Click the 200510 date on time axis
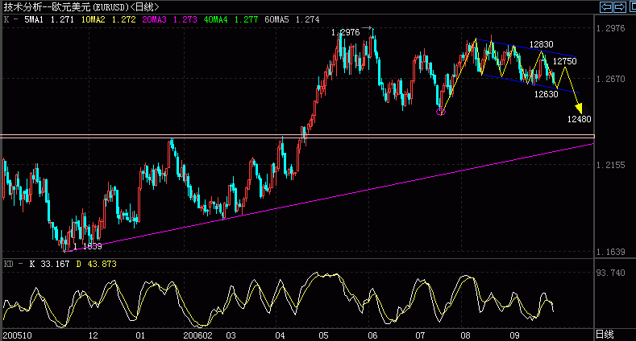The width and height of the screenshot is (636, 341). 17,335
